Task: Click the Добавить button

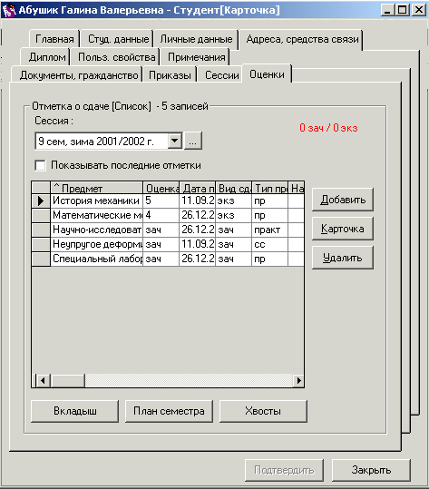Action: click(343, 200)
